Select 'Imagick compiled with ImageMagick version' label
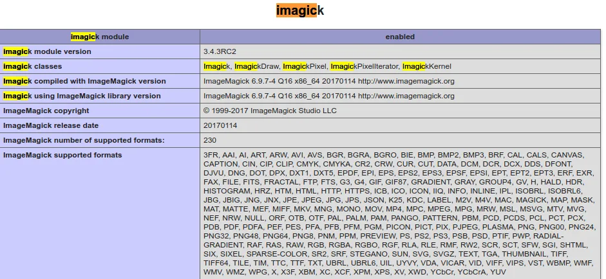This screenshot has height=279, width=606. click(84, 81)
